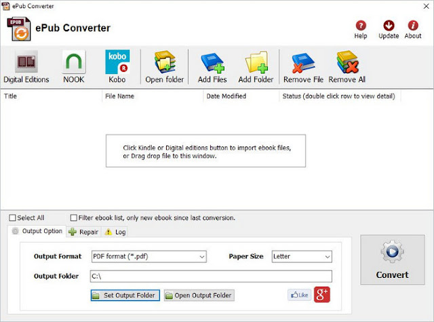Screen dimensions: 434x322
Task: Import books from NOOK
Action: [x=74, y=67]
